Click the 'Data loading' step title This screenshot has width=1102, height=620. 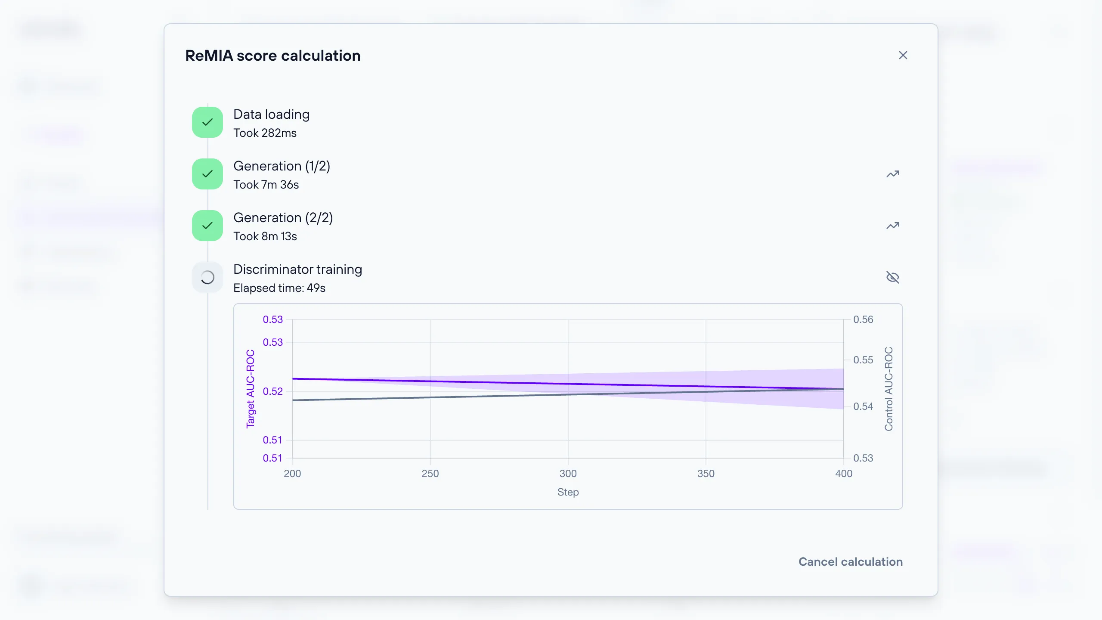[x=271, y=115]
